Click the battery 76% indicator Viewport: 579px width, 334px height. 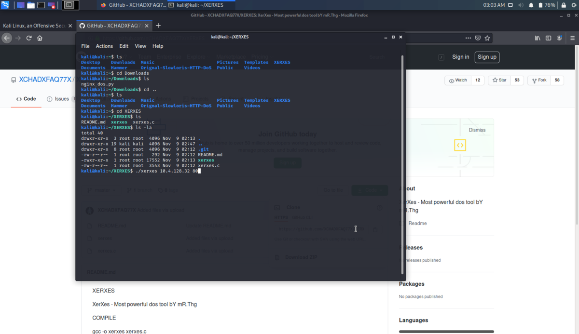tap(546, 5)
